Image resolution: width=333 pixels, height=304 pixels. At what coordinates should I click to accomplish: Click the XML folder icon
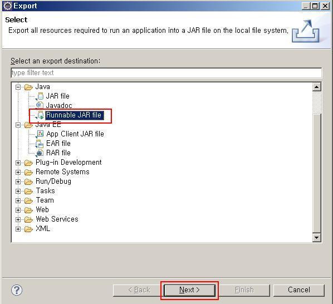coord(28,229)
